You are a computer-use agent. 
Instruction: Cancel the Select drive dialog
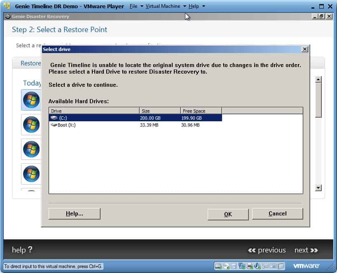tap(277, 214)
